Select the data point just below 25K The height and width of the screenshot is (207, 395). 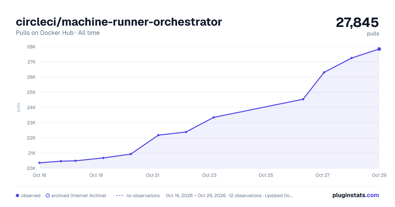(303, 99)
